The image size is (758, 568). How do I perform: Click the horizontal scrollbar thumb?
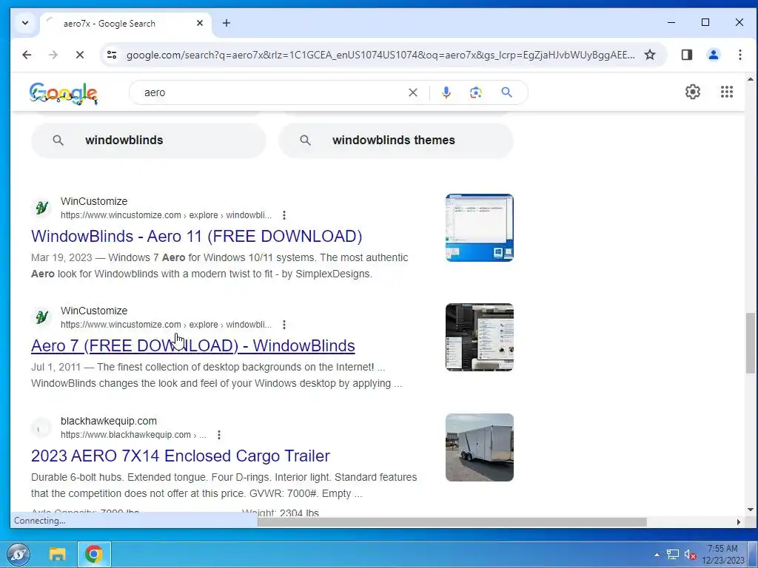452,522
